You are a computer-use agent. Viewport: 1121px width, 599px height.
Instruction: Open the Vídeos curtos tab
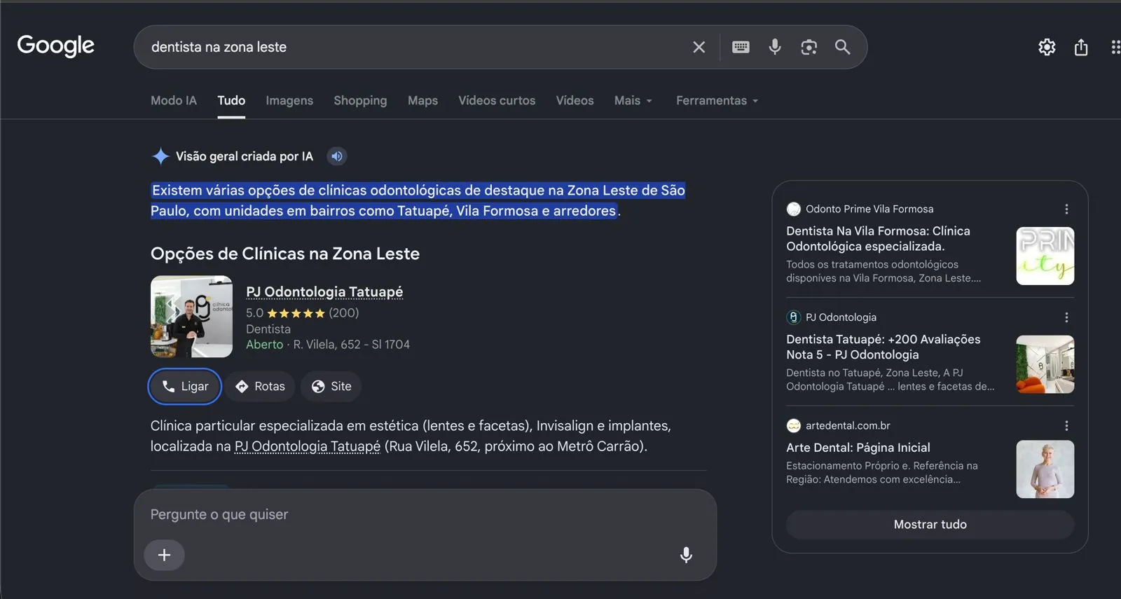tap(497, 100)
